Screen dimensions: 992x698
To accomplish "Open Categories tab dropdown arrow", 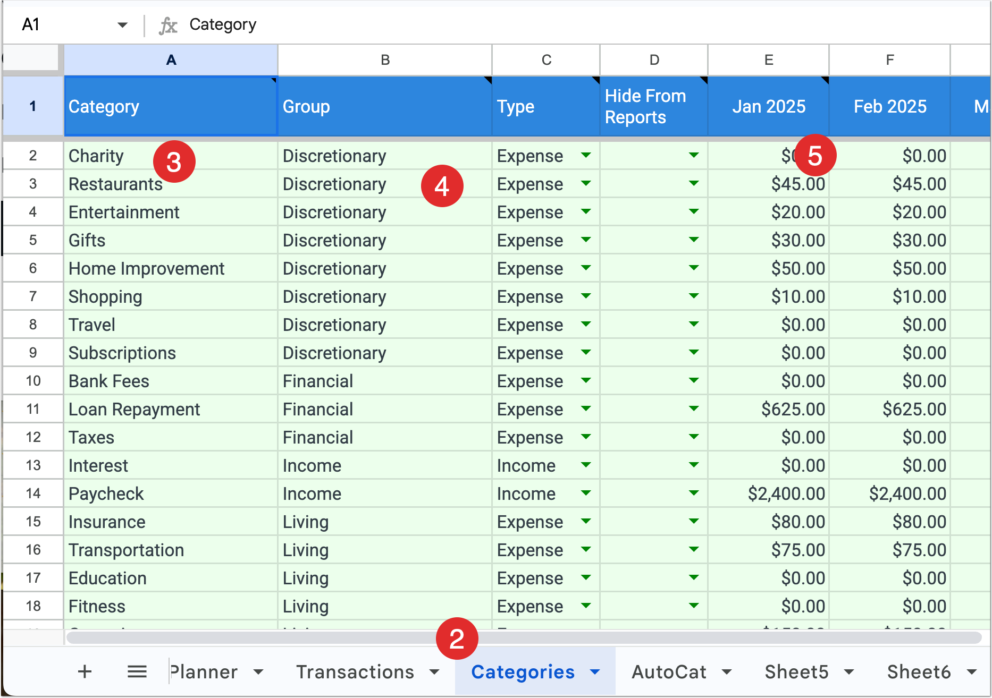I will tap(595, 672).
